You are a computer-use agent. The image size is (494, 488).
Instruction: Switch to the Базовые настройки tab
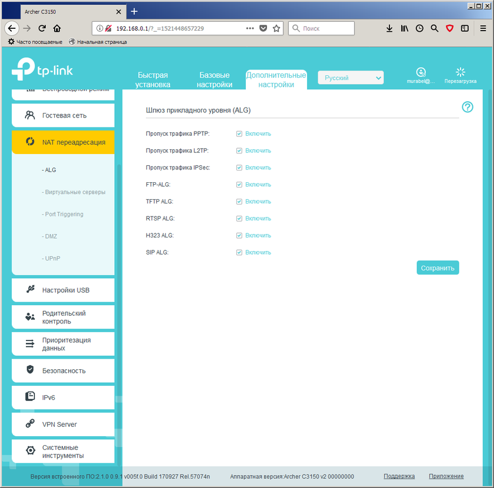pyautogui.click(x=215, y=80)
